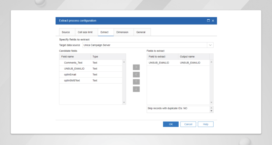Select the General tab
This screenshot has height=145, width=272.
tap(141, 32)
